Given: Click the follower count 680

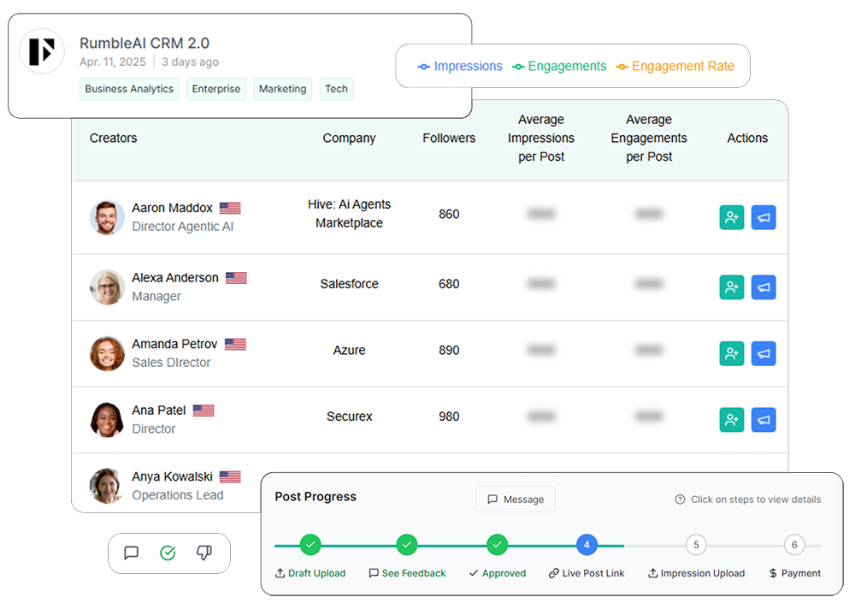Looking at the screenshot, I should click(449, 284).
